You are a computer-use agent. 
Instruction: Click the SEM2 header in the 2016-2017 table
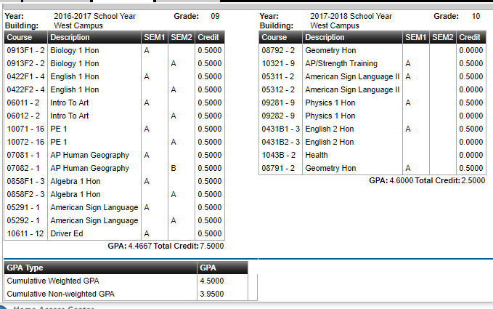(x=182, y=37)
